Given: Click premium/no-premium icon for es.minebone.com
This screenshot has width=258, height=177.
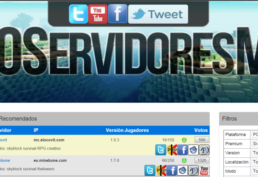Looking at the screenshot, I should click(x=161, y=170).
